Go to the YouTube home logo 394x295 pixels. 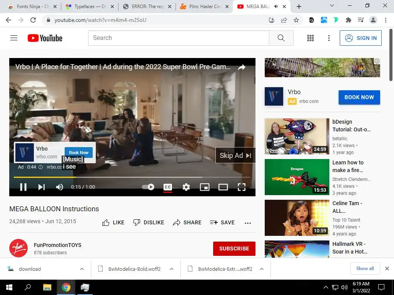[x=45, y=38]
